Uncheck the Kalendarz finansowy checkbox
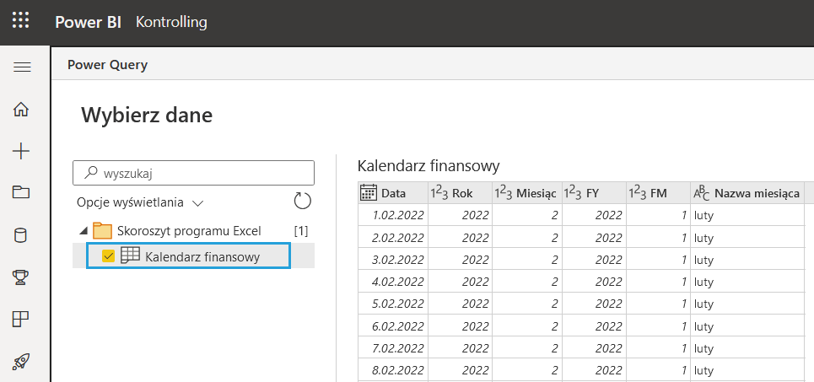This screenshot has width=814, height=382. (109, 256)
